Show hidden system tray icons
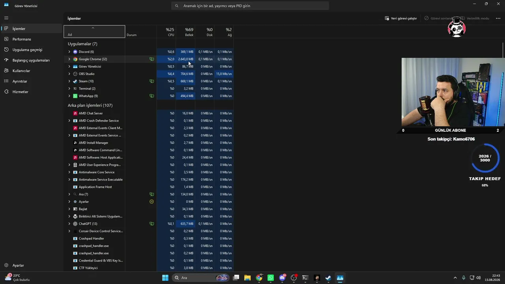Image resolution: width=505 pixels, height=284 pixels. click(455, 278)
